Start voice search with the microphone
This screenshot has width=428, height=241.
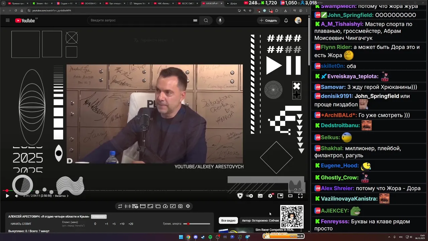pyautogui.click(x=220, y=20)
